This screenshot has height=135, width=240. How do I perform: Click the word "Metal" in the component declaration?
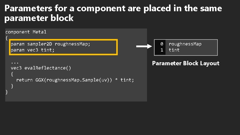[x=39, y=32]
